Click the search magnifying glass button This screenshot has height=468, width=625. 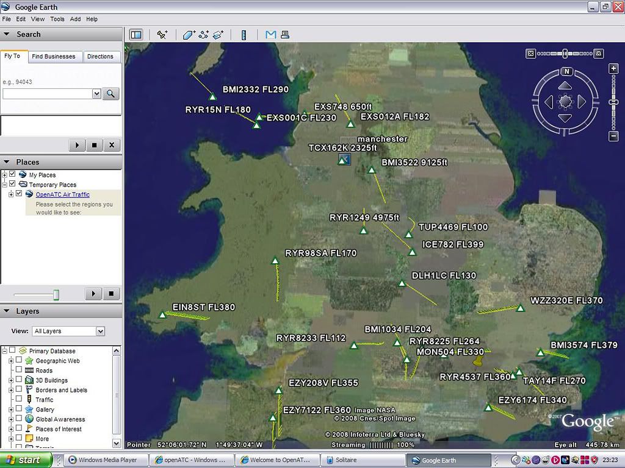110,94
